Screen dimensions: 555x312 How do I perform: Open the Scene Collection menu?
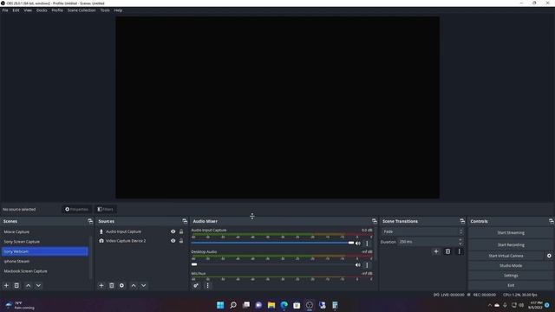(82, 10)
